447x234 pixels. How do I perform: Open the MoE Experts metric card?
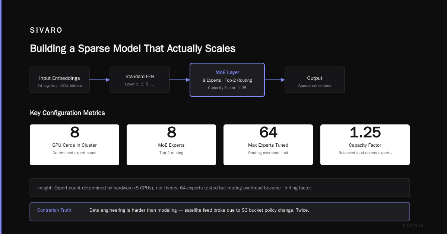pyautogui.click(x=171, y=145)
